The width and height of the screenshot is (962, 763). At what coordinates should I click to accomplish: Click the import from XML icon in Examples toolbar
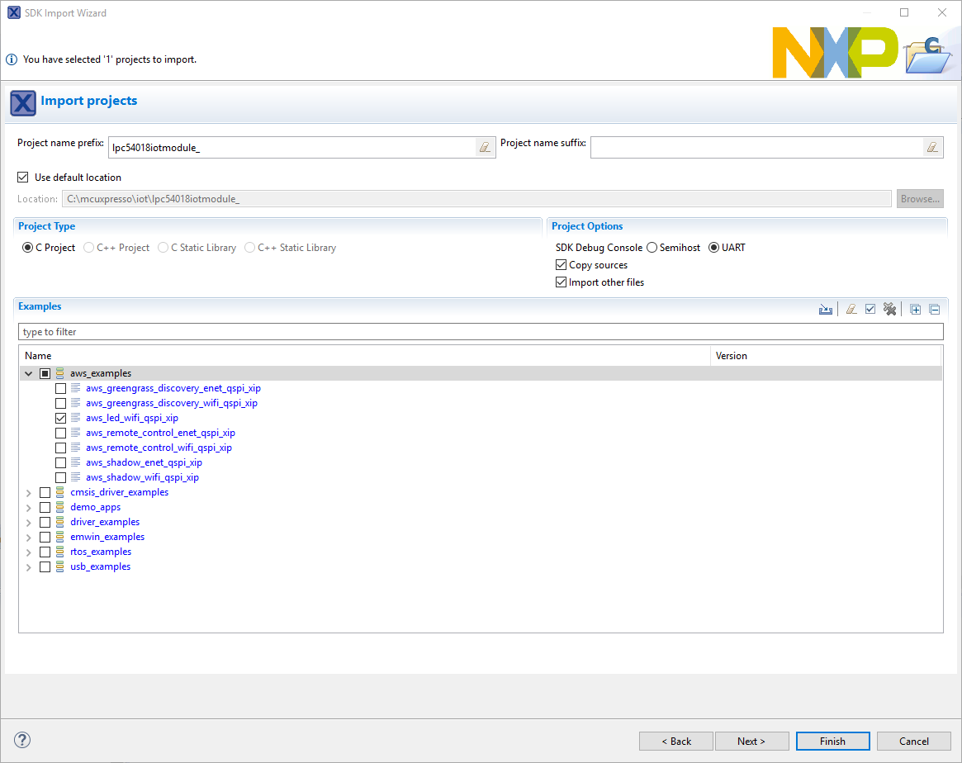[825, 309]
